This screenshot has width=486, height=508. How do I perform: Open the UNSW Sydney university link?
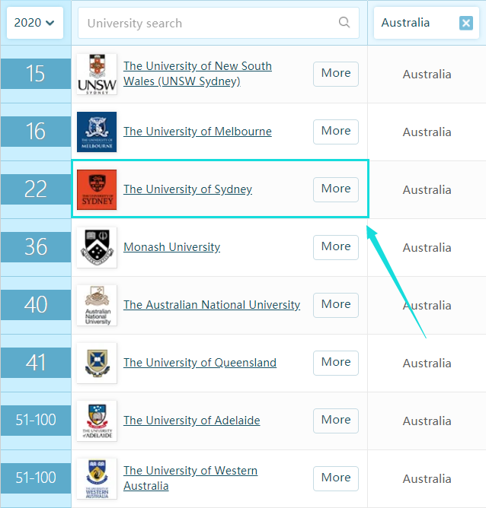(197, 74)
